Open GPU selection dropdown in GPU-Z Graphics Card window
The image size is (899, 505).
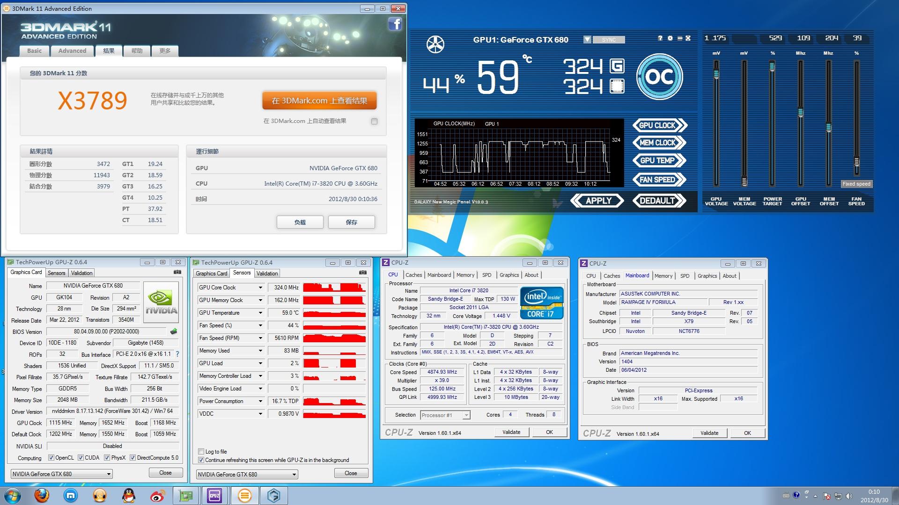click(x=62, y=474)
